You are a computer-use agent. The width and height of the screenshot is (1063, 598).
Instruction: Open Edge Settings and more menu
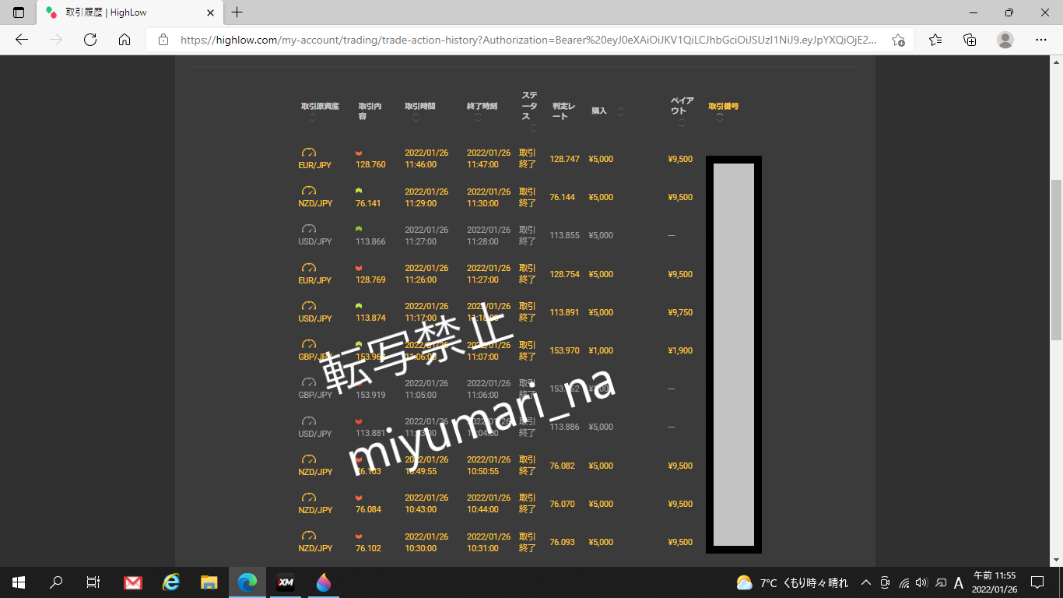coord(1041,40)
